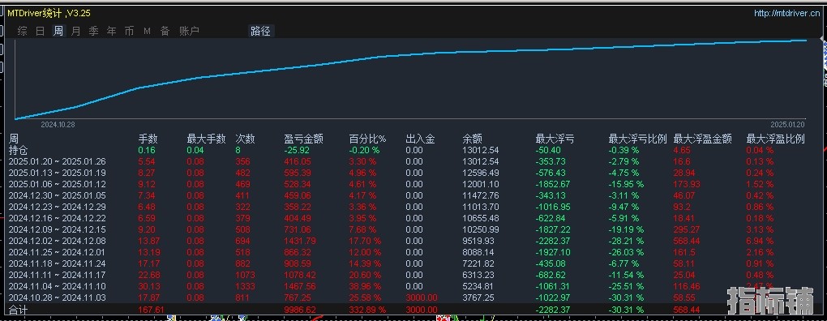
Task: Click the 路径 path button
Action: pyautogui.click(x=260, y=31)
